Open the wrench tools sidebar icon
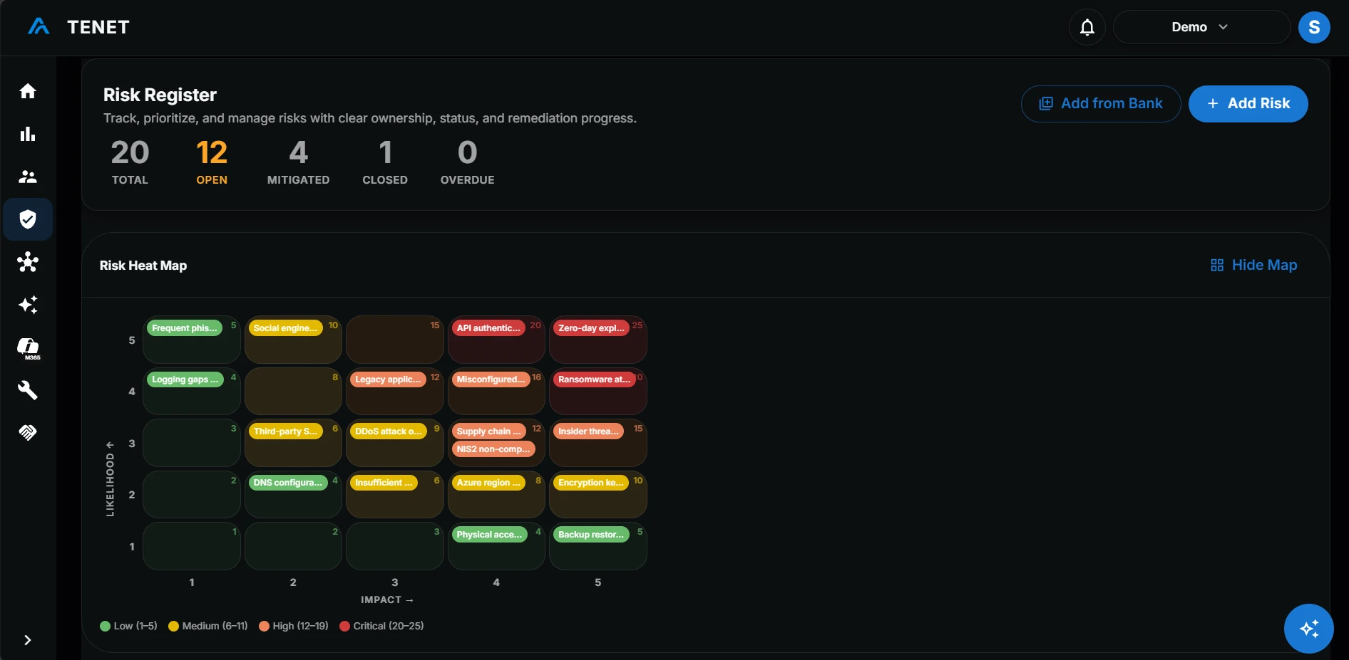 click(28, 390)
